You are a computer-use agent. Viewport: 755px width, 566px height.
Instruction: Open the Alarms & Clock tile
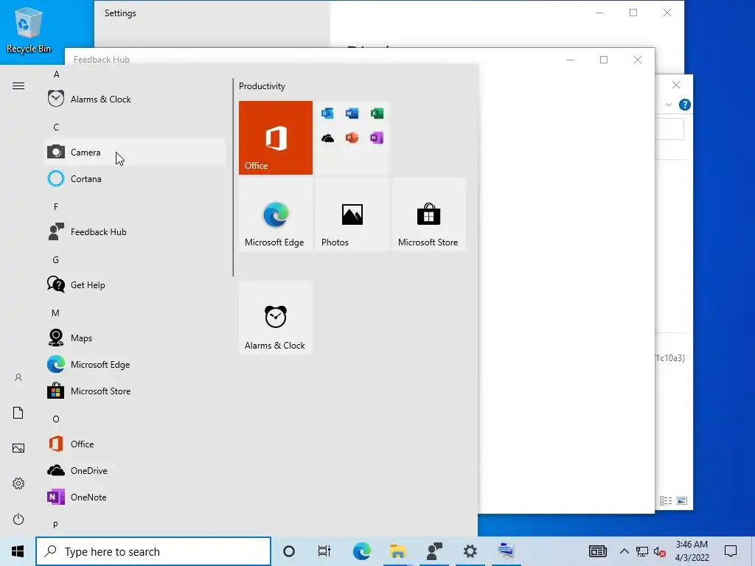pyautogui.click(x=276, y=318)
